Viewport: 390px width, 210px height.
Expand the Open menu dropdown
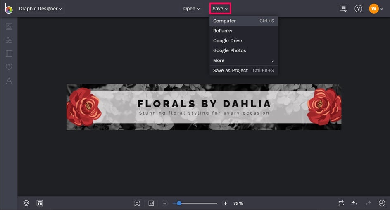[x=192, y=8]
